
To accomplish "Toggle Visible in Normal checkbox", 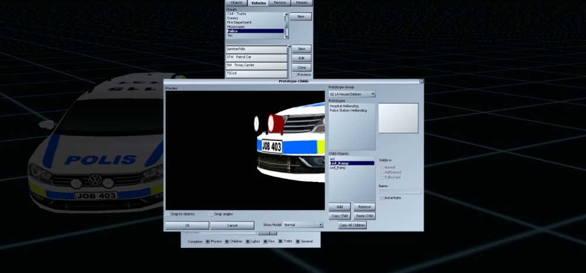I will pos(381,167).
